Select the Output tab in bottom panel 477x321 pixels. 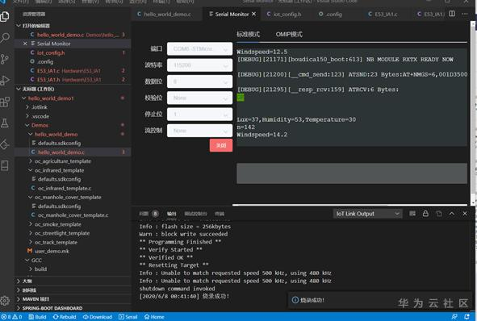pos(172,214)
